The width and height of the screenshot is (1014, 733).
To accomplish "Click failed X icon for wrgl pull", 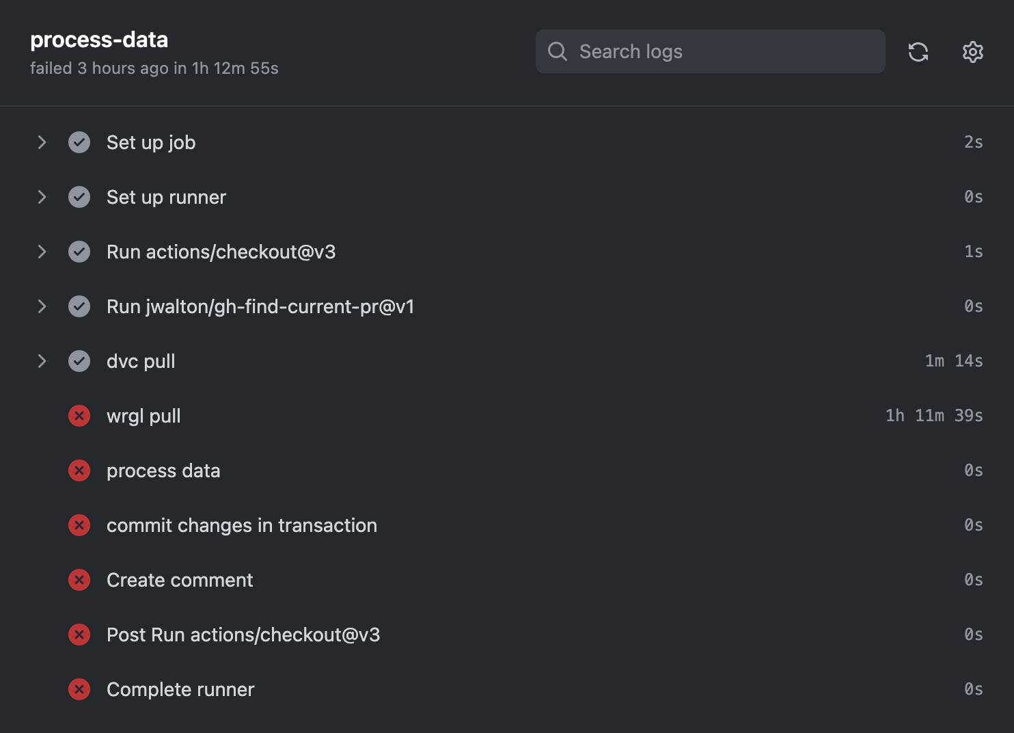I will point(79,416).
